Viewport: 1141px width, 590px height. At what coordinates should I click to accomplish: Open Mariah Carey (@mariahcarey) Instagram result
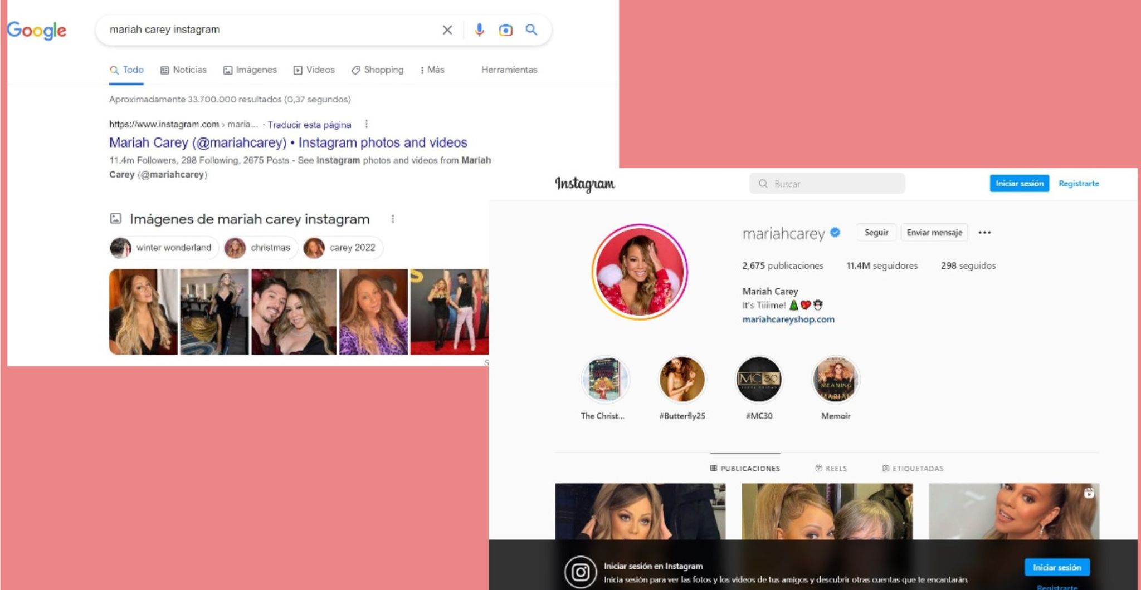pos(288,142)
